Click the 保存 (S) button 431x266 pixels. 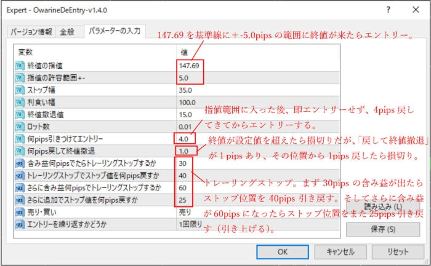pos(383,229)
